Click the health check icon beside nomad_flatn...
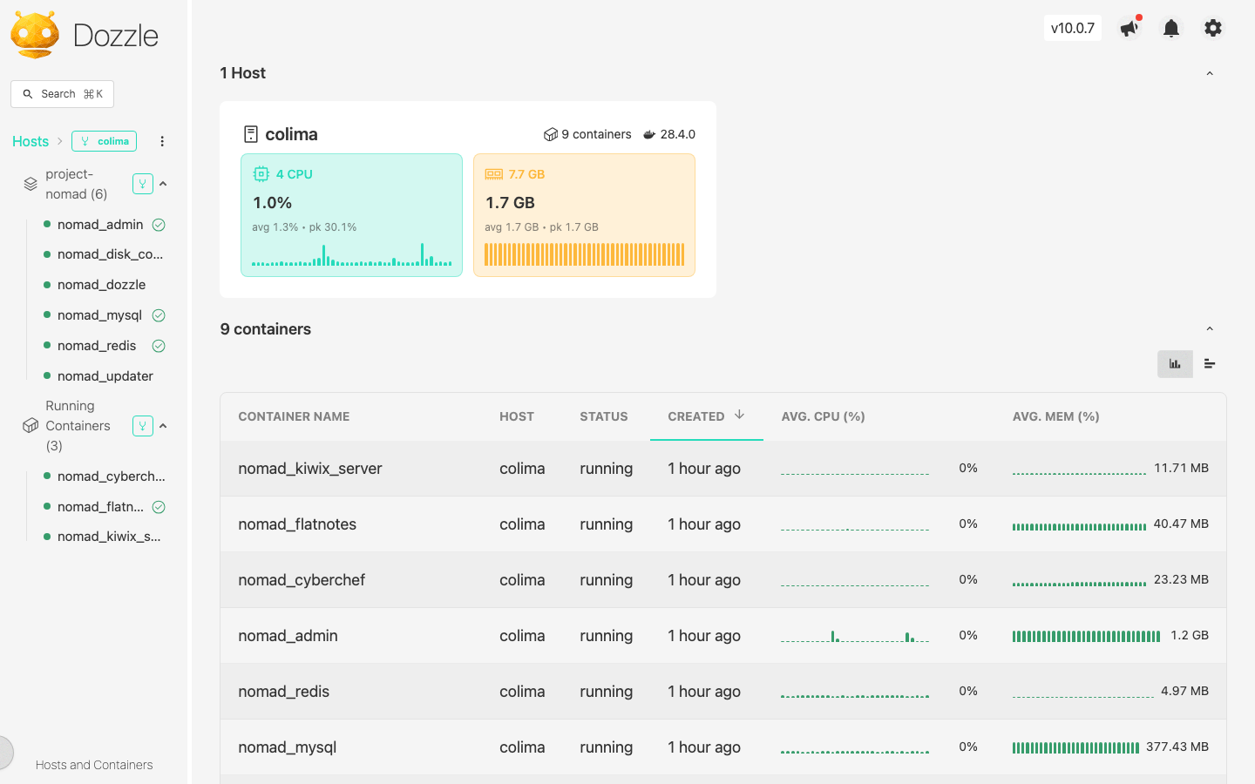The image size is (1255, 784). tap(159, 507)
